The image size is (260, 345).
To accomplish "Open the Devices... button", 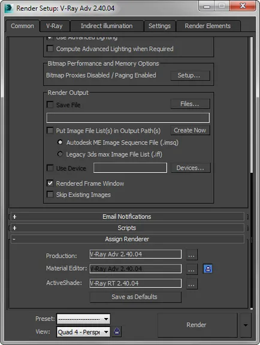I will [x=191, y=168].
